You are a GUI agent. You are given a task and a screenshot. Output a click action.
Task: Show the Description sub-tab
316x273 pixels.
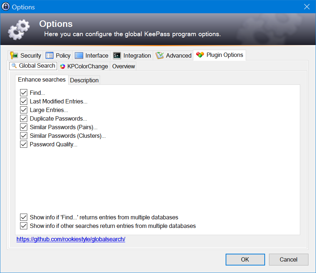point(84,80)
